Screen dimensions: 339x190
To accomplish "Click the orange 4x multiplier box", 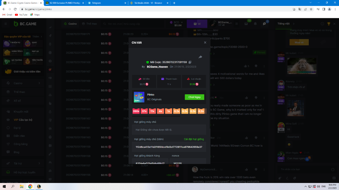I will click(160, 111).
